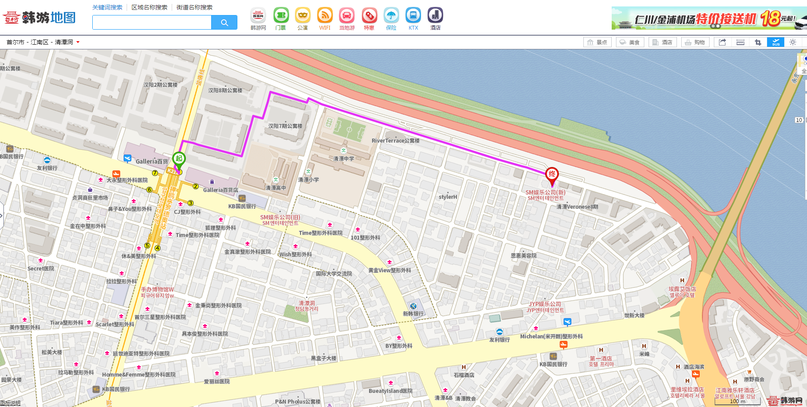
Task: Expand the collapsed left side panel
Action: pyautogui.click(x=2, y=215)
